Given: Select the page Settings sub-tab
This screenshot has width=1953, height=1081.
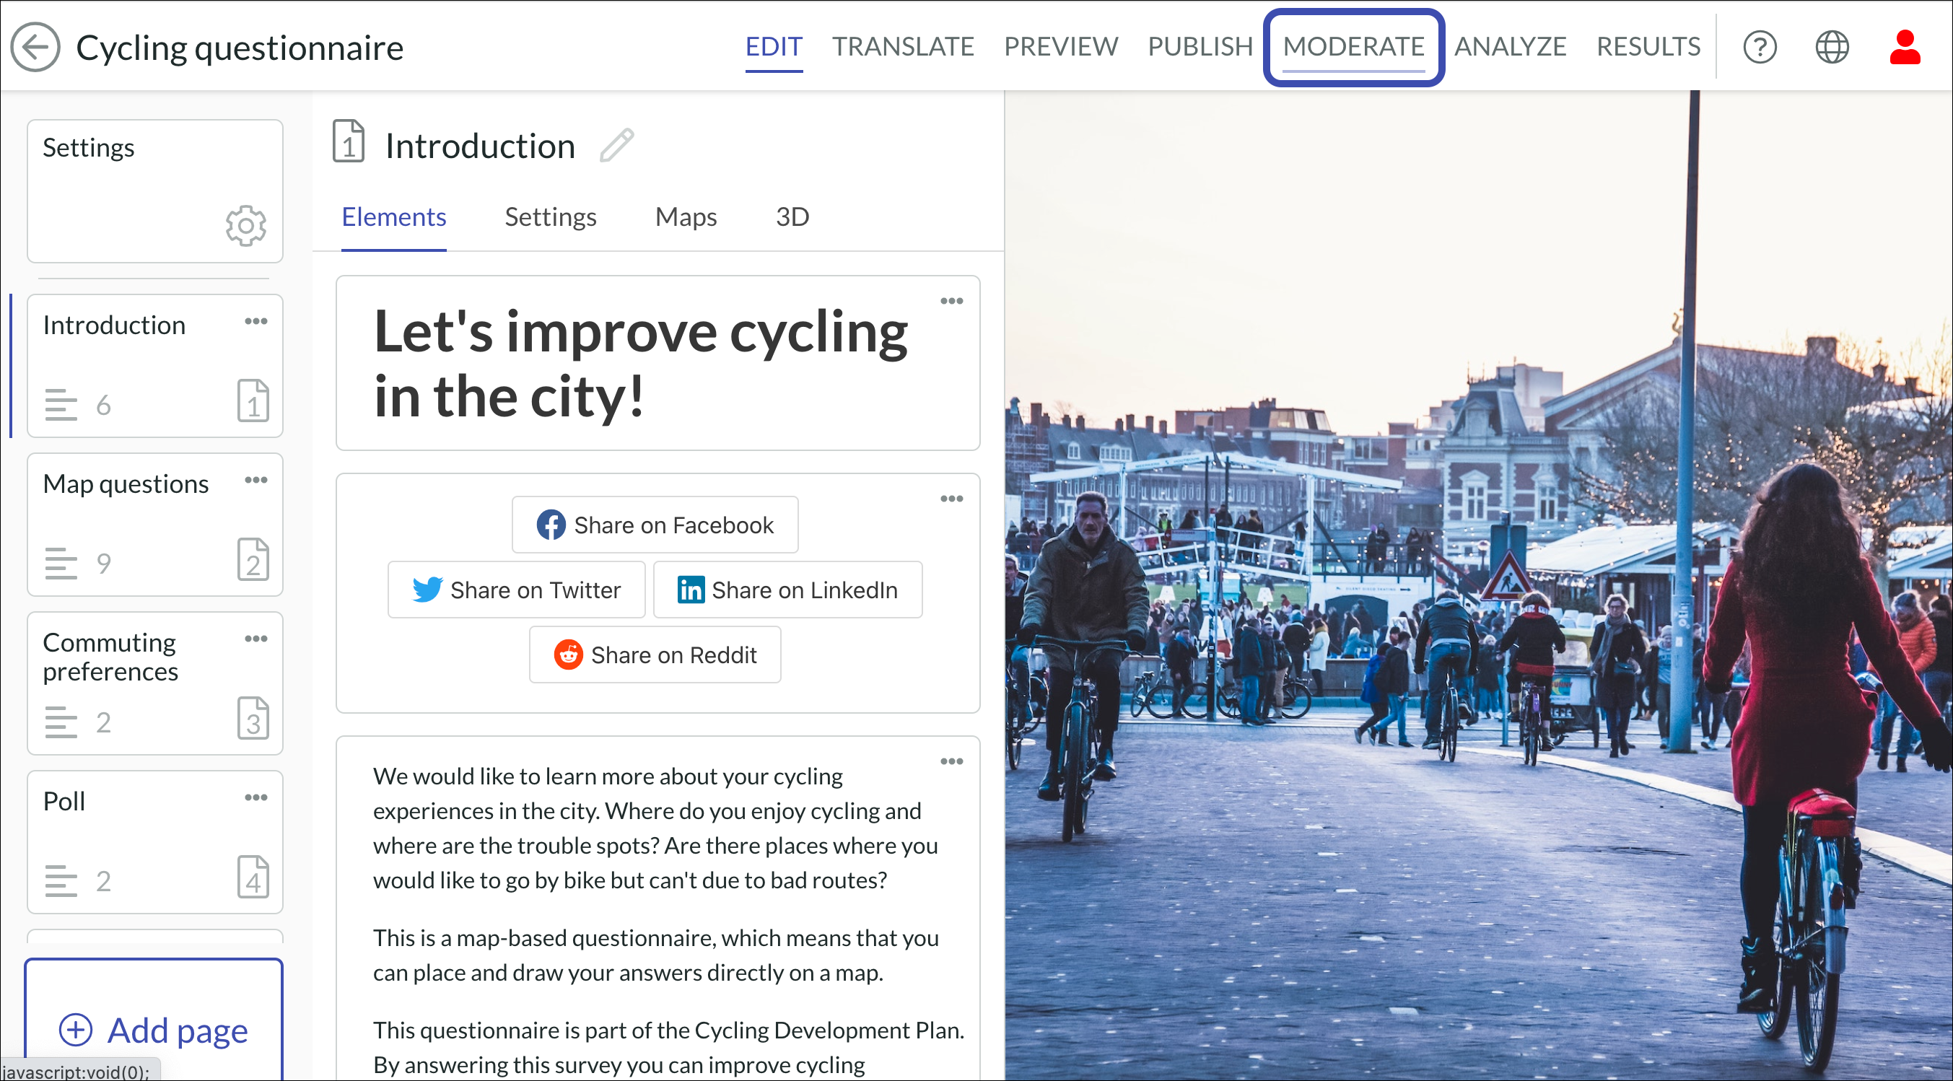Looking at the screenshot, I should (x=551, y=217).
